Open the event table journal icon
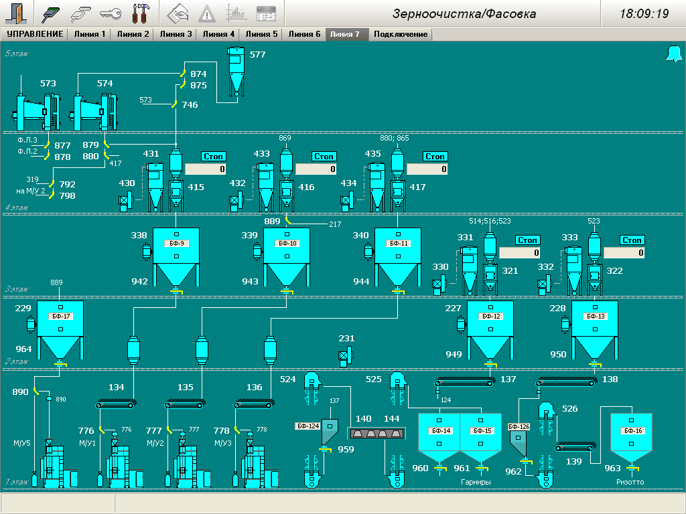The image size is (686, 514). [266, 13]
